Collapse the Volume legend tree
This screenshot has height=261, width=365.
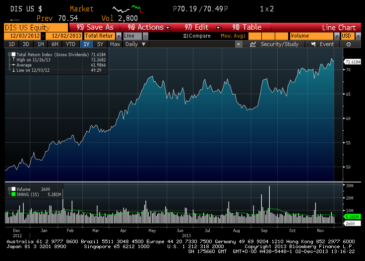tap(9, 189)
